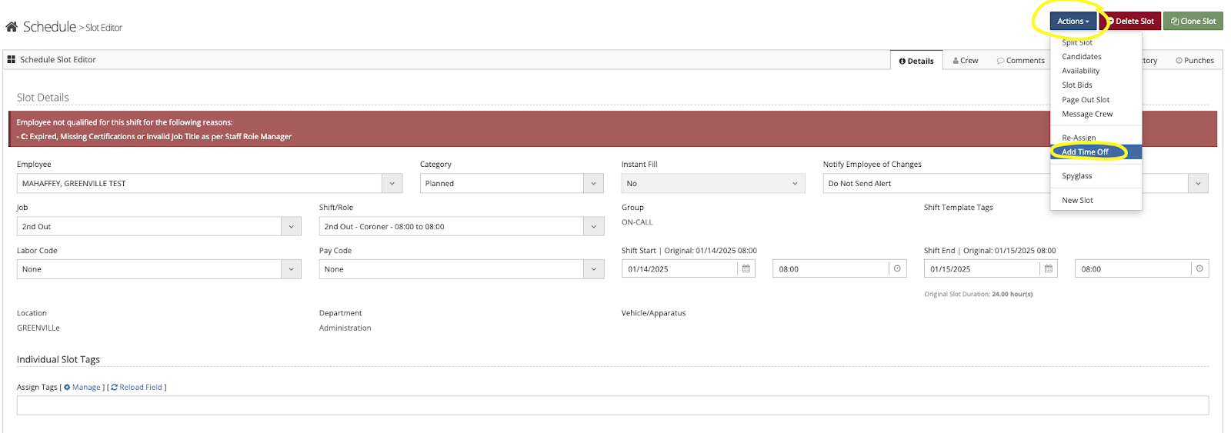The width and height of the screenshot is (1231, 433).
Task: Open the Shift End time clock icon
Action: click(1199, 268)
